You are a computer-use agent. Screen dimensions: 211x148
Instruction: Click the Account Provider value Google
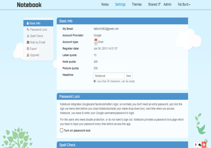tap(97, 36)
